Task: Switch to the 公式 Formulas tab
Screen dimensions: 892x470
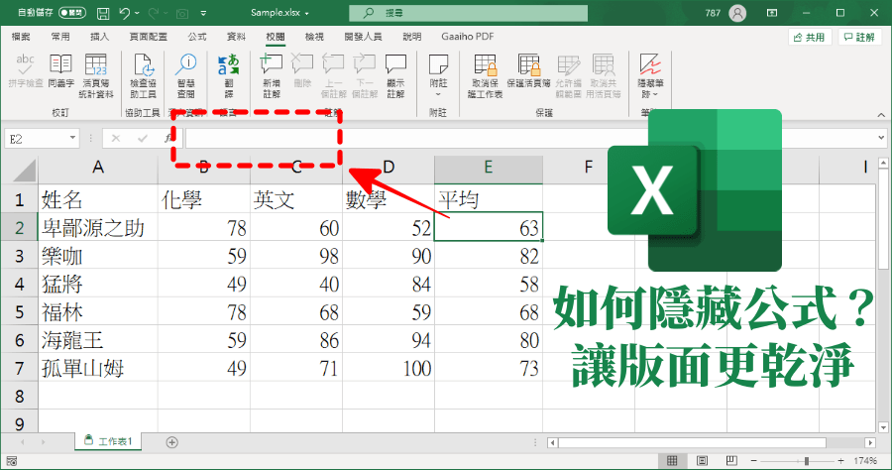Action: click(x=197, y=37)
